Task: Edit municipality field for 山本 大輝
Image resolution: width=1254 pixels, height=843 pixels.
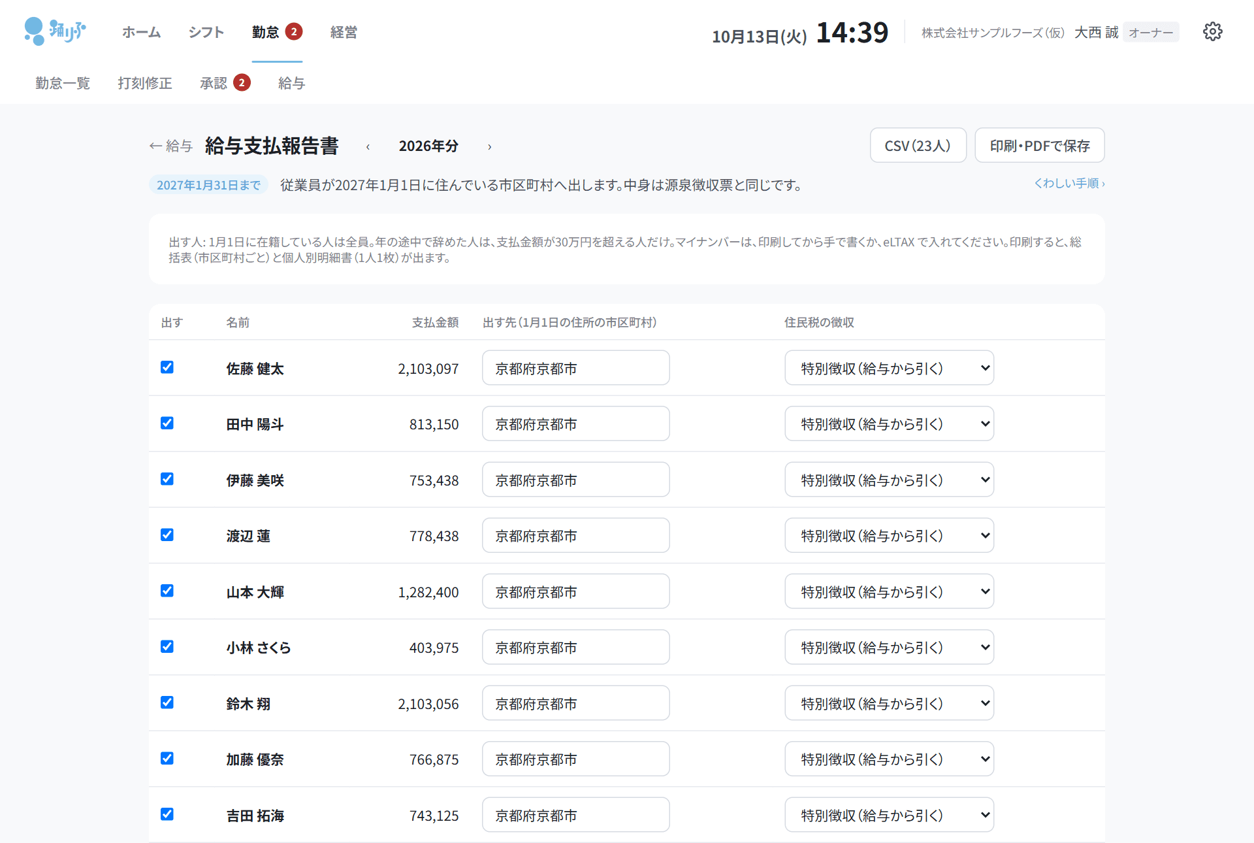Action: (x=576, y=591)
